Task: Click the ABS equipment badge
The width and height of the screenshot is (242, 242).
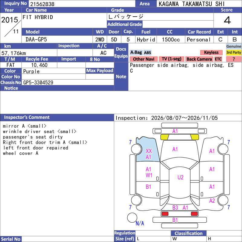Action: (x=147, y=53)
